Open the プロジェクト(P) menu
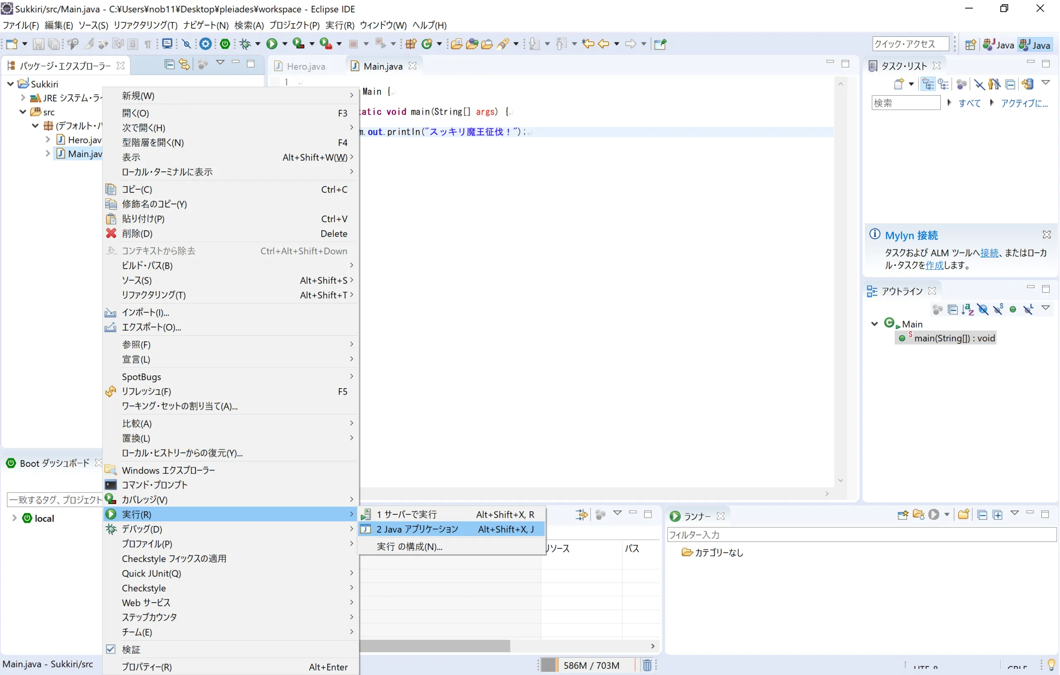 coord(294,25)
